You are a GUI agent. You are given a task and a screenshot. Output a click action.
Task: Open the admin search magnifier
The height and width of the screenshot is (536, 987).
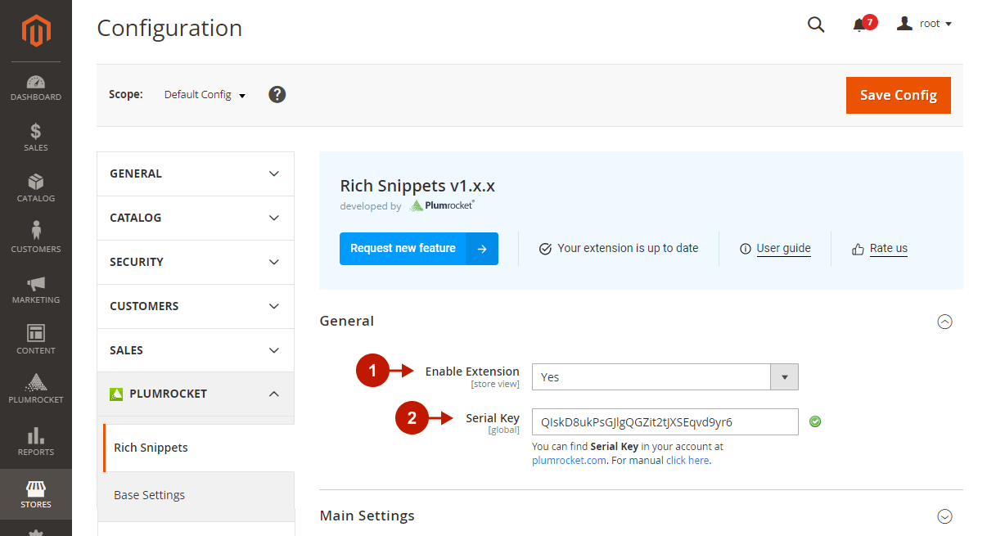click(815, 24)
